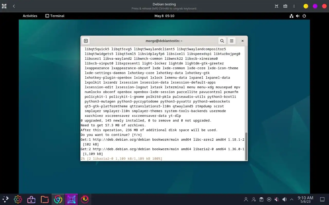Image resolution: width=329 pixels, height=205 pixels.
Task: Open the volume tray icon next to muted speaker
Action: point(285,199)
